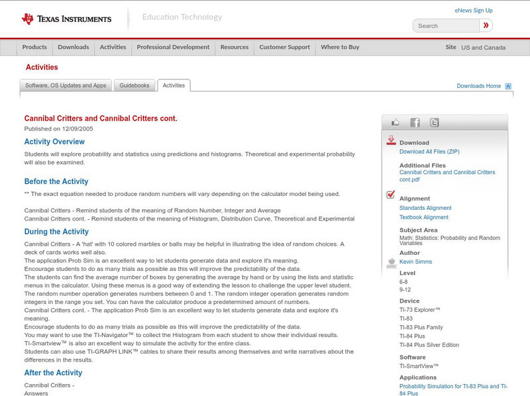Submit search with the red arrow button
530x396 pixels.
click(x=486, y=25)
